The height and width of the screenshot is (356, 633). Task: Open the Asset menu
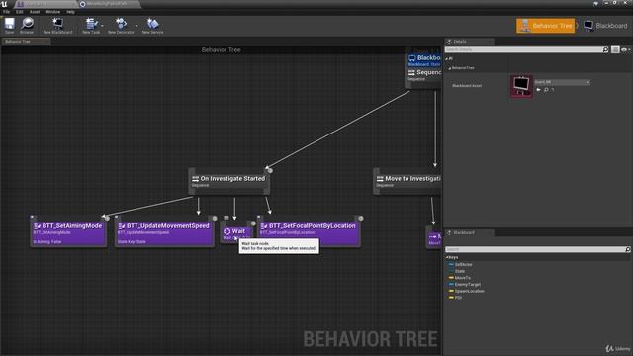coord(35,12)
